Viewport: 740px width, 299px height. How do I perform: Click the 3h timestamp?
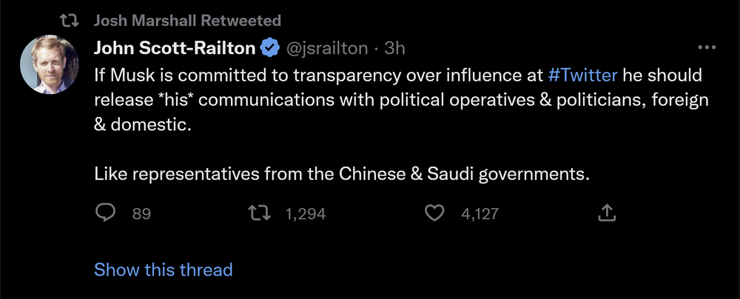394,49
